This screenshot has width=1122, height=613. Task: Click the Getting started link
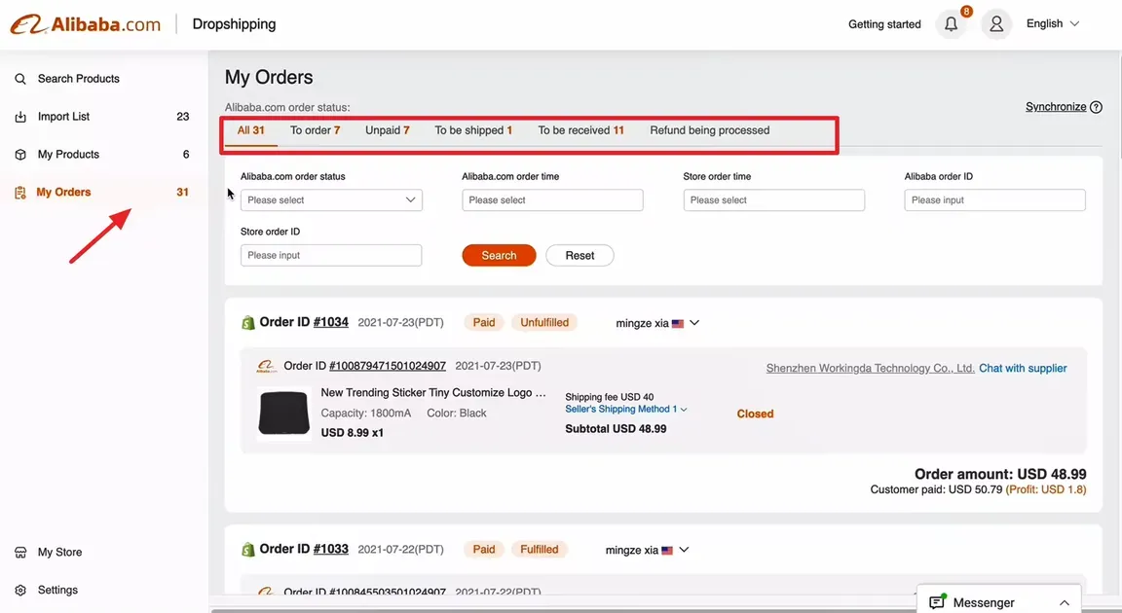coord(884,24)
